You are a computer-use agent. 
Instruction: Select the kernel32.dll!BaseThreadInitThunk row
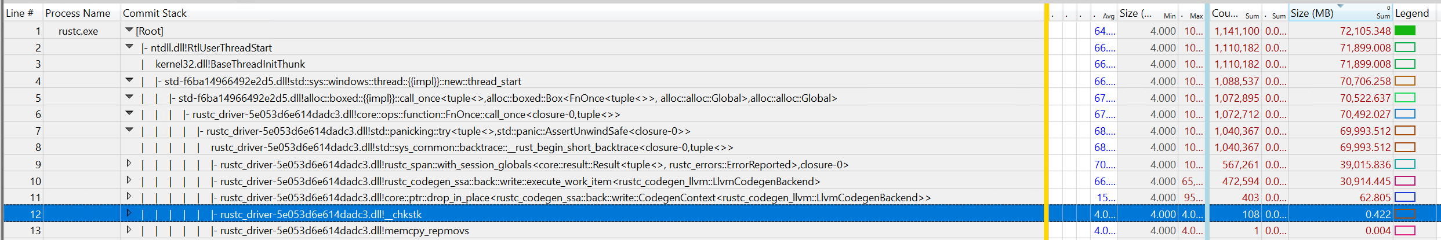coord(230,64)
